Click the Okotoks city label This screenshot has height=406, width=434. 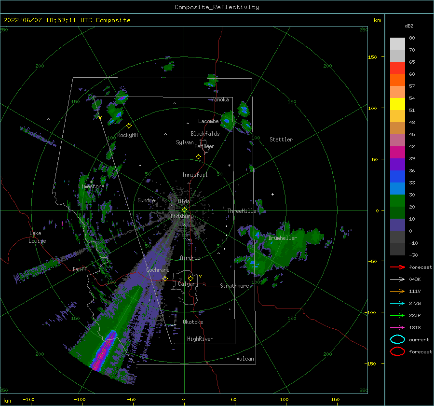pyautogui.click(x=193, y=322)
